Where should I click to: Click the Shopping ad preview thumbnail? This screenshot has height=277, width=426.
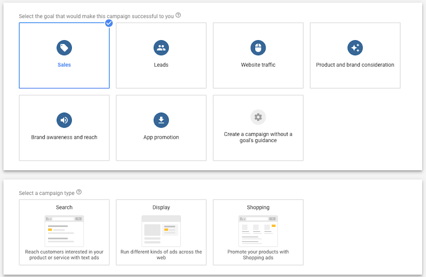point(258,230)
